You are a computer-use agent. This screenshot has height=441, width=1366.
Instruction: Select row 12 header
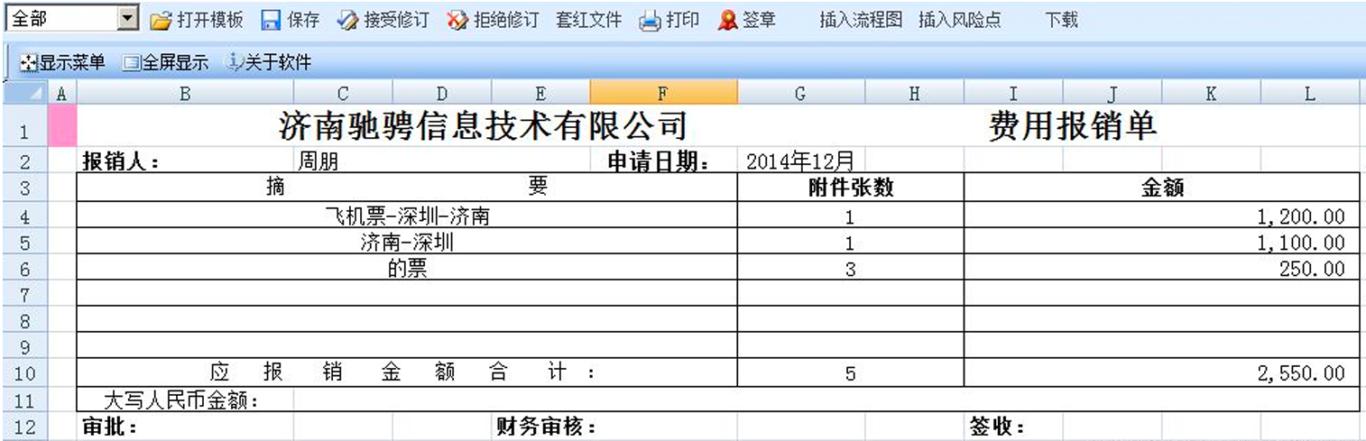[x=24, y=427]
